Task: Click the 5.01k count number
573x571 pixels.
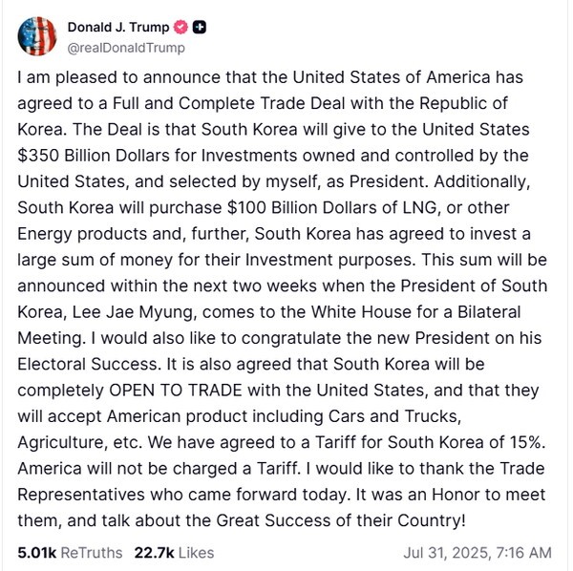Action: coord(36,552)
